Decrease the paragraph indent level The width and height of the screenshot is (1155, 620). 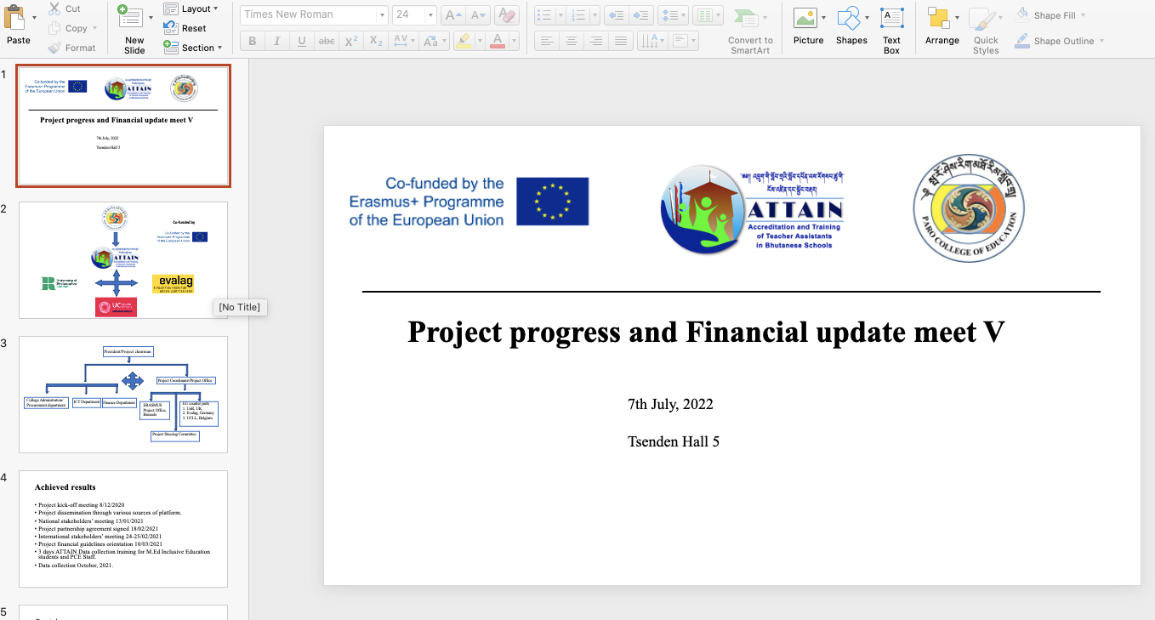tap(617, 14)
